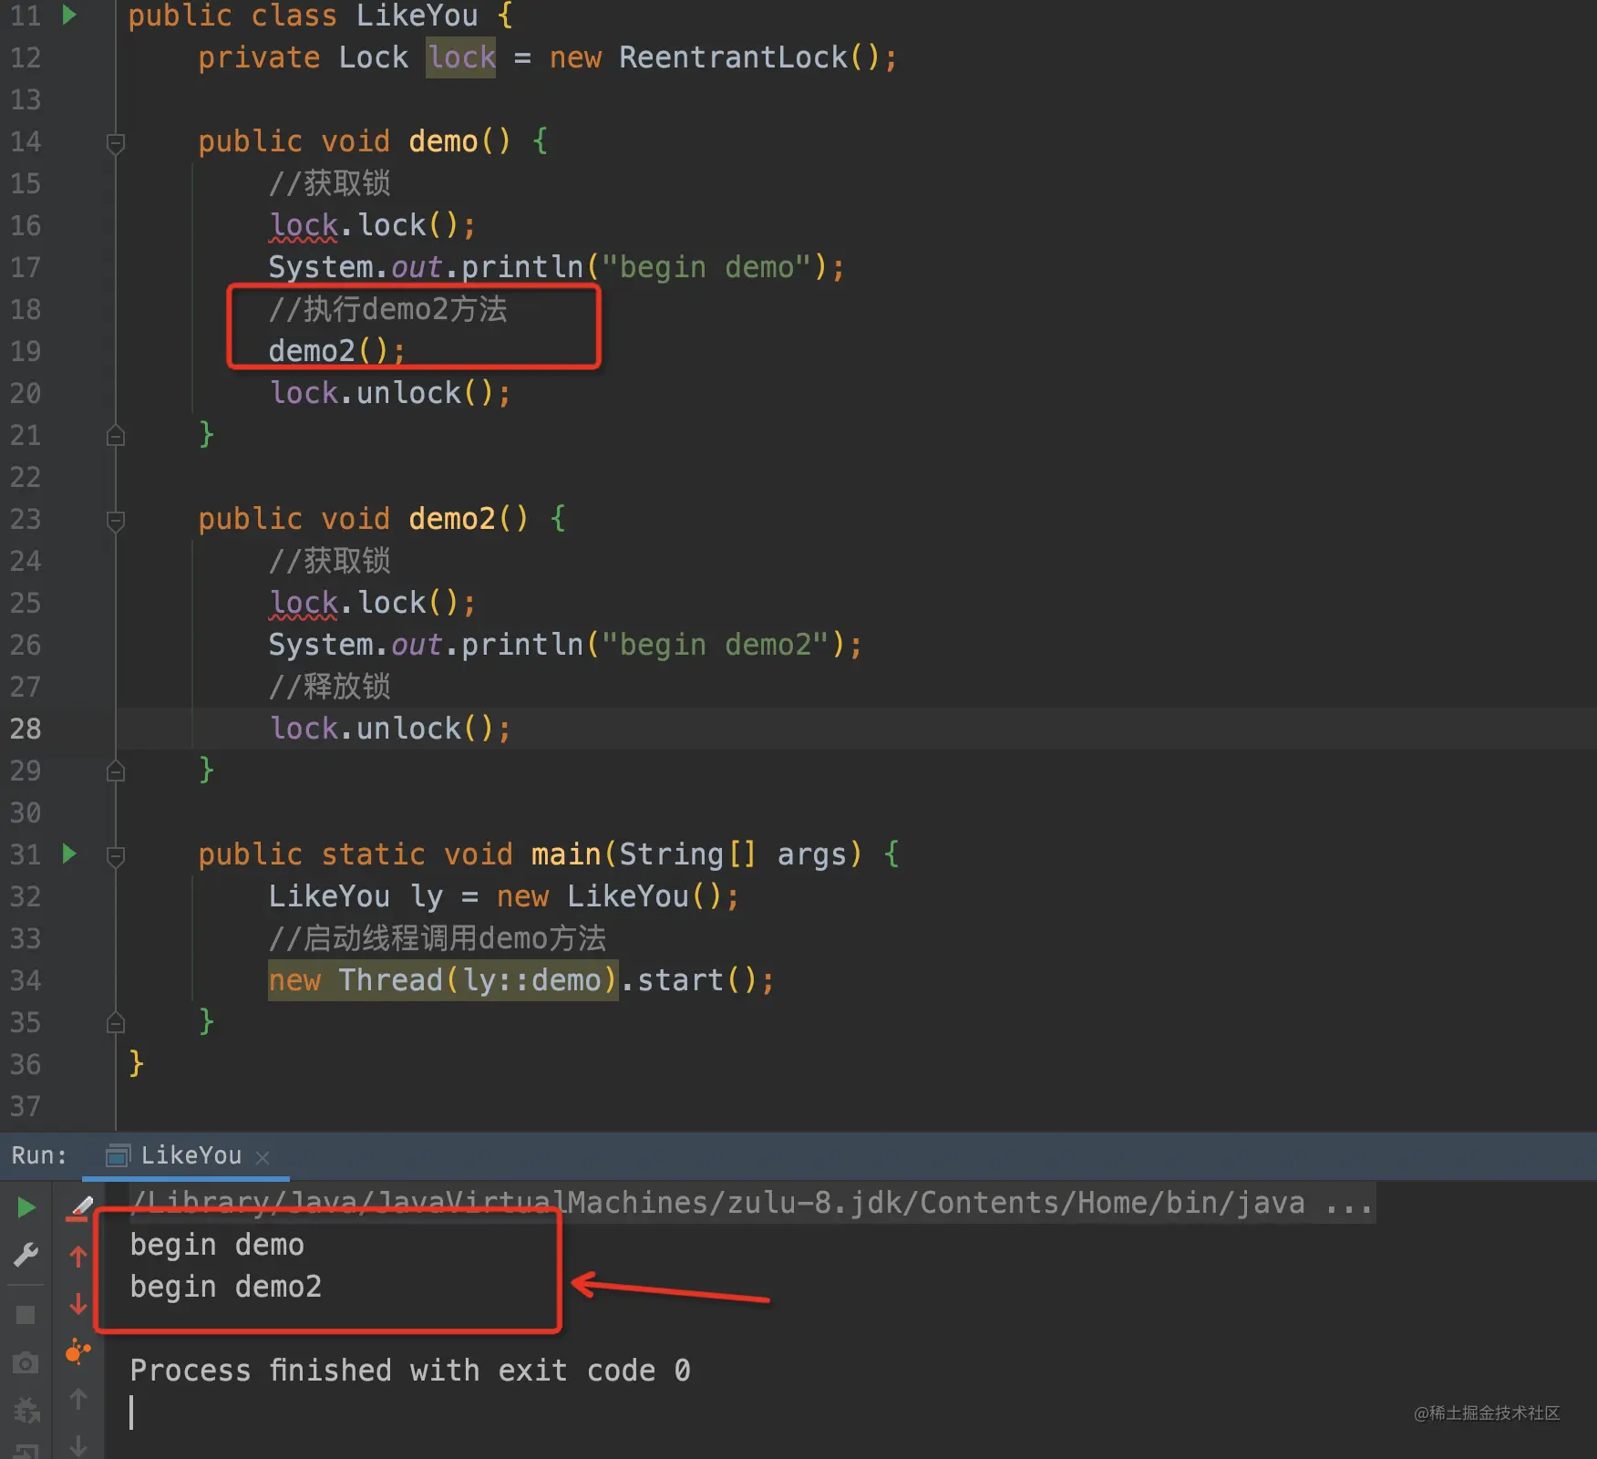
Task: Run main method from gutter arrow at line 31
Action: click(x=69, y=854)
